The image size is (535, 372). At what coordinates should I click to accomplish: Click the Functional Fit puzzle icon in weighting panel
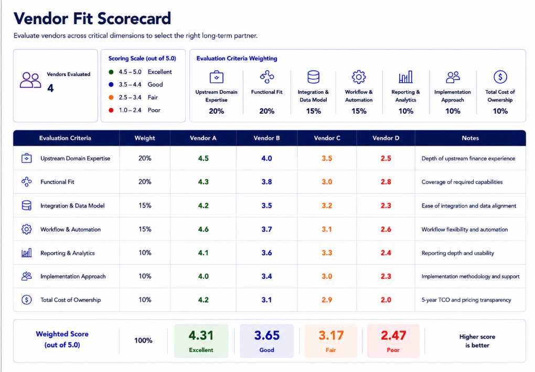click(267, 77)
